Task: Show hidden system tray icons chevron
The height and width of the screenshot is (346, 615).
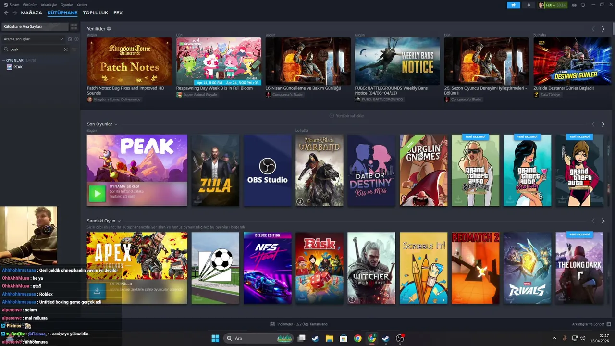Action: (x=554, y=338)
